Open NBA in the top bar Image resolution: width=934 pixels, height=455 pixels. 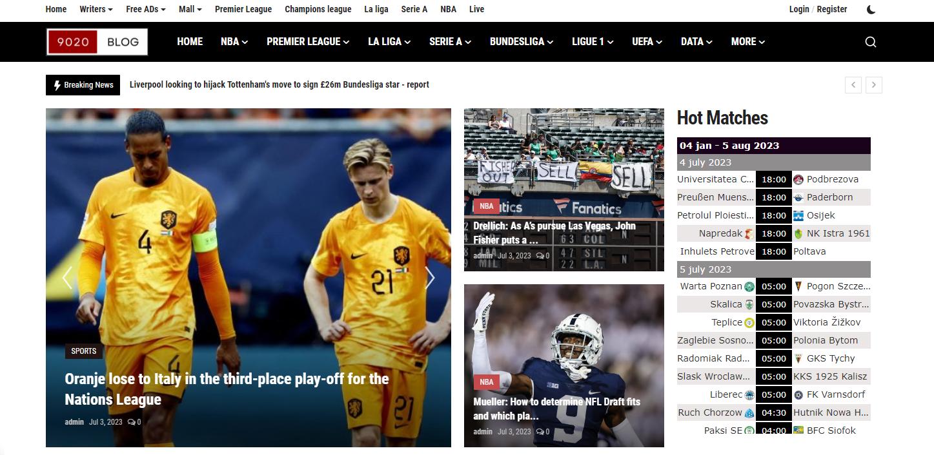tap(448, 9)
